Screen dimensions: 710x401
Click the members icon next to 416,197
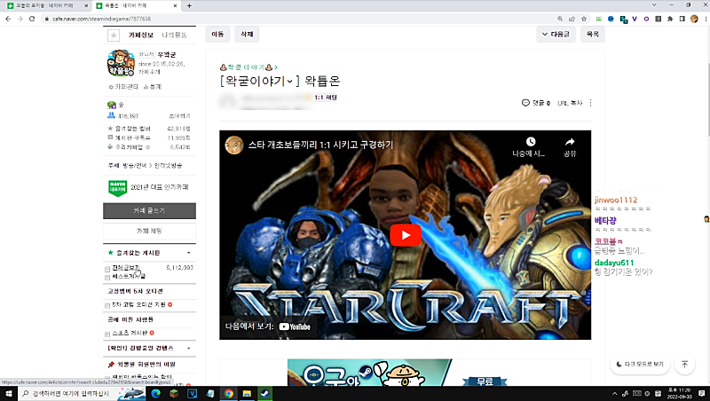pos(111,116)
